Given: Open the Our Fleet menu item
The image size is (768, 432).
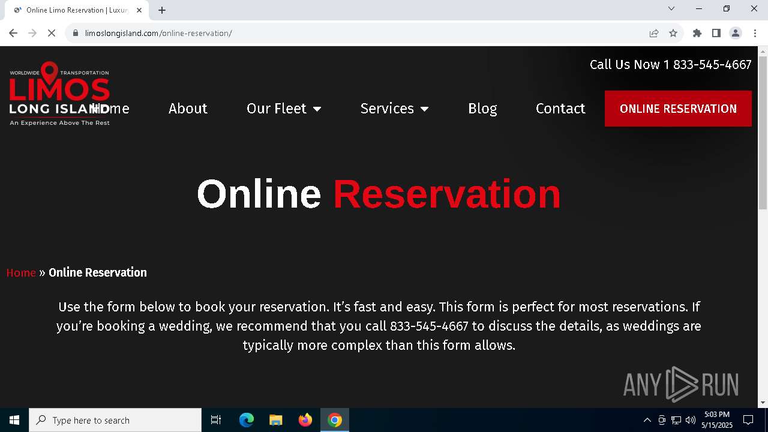Looking at the screenshot, I should coord(277,109).
